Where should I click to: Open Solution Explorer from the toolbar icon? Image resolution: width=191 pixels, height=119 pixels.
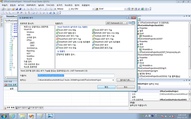129,9
